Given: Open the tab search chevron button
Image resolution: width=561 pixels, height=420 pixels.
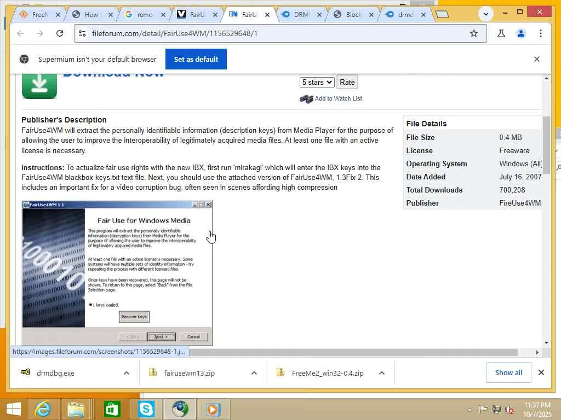Looking at the screenshot, I should coord(486,14).
